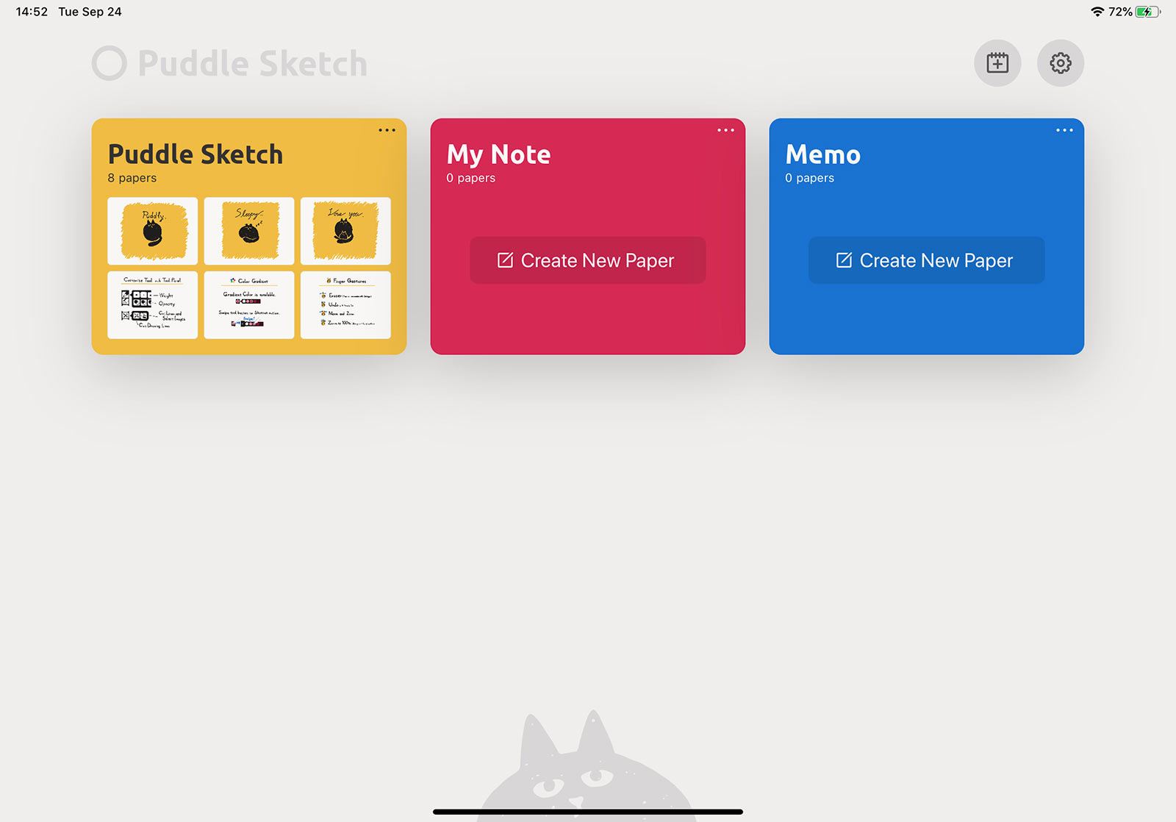
Task: Open the Puddly cat sketch thumbnail
Action: tap(153, 231)
